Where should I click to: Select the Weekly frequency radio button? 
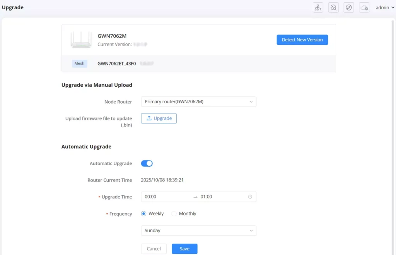[144, 214]
